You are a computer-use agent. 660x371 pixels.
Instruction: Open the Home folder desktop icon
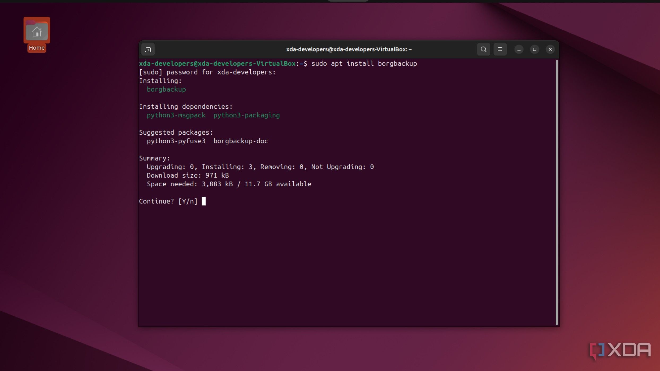[x=37, y=30]
